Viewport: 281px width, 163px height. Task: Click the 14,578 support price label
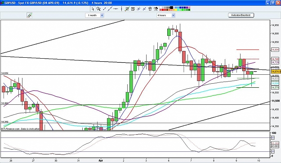[x=275, y=87]
